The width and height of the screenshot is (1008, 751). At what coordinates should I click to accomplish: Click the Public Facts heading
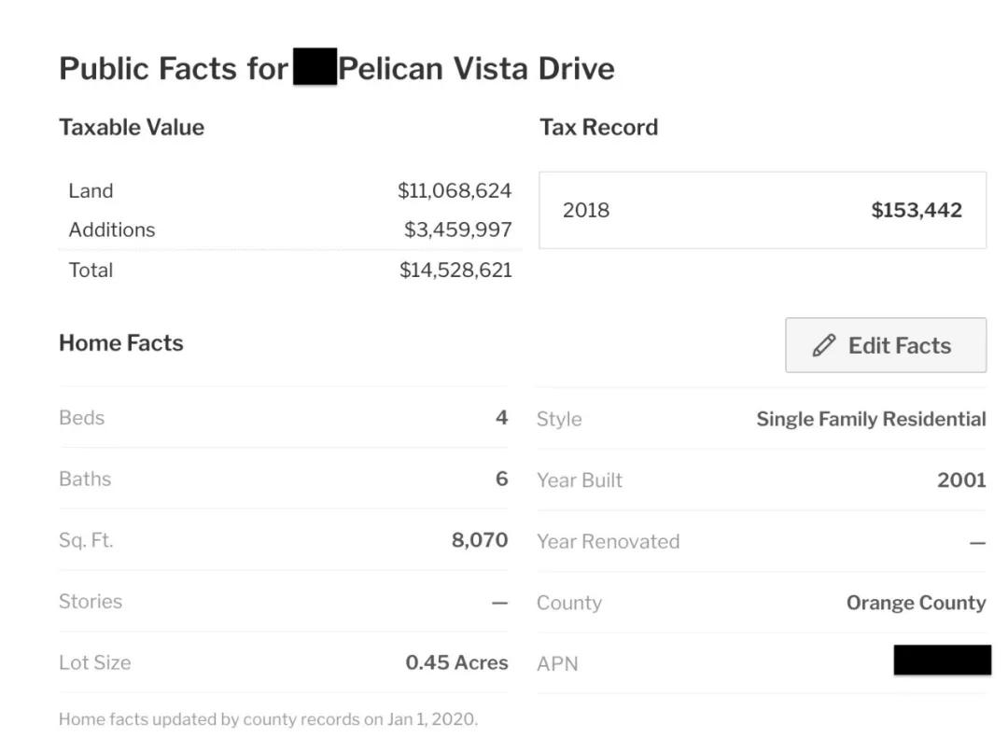point(336,69)
